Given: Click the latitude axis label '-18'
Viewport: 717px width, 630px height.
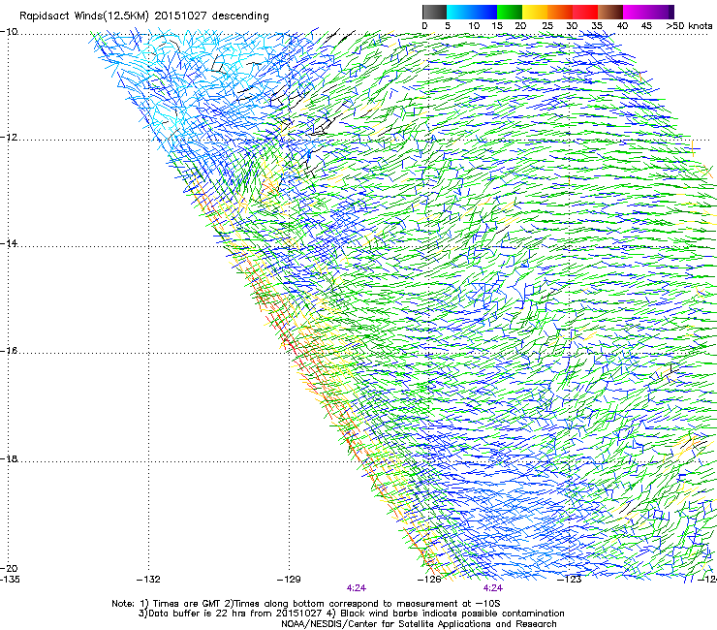Looking at the screenshot, I should click(x=9, y=458).
